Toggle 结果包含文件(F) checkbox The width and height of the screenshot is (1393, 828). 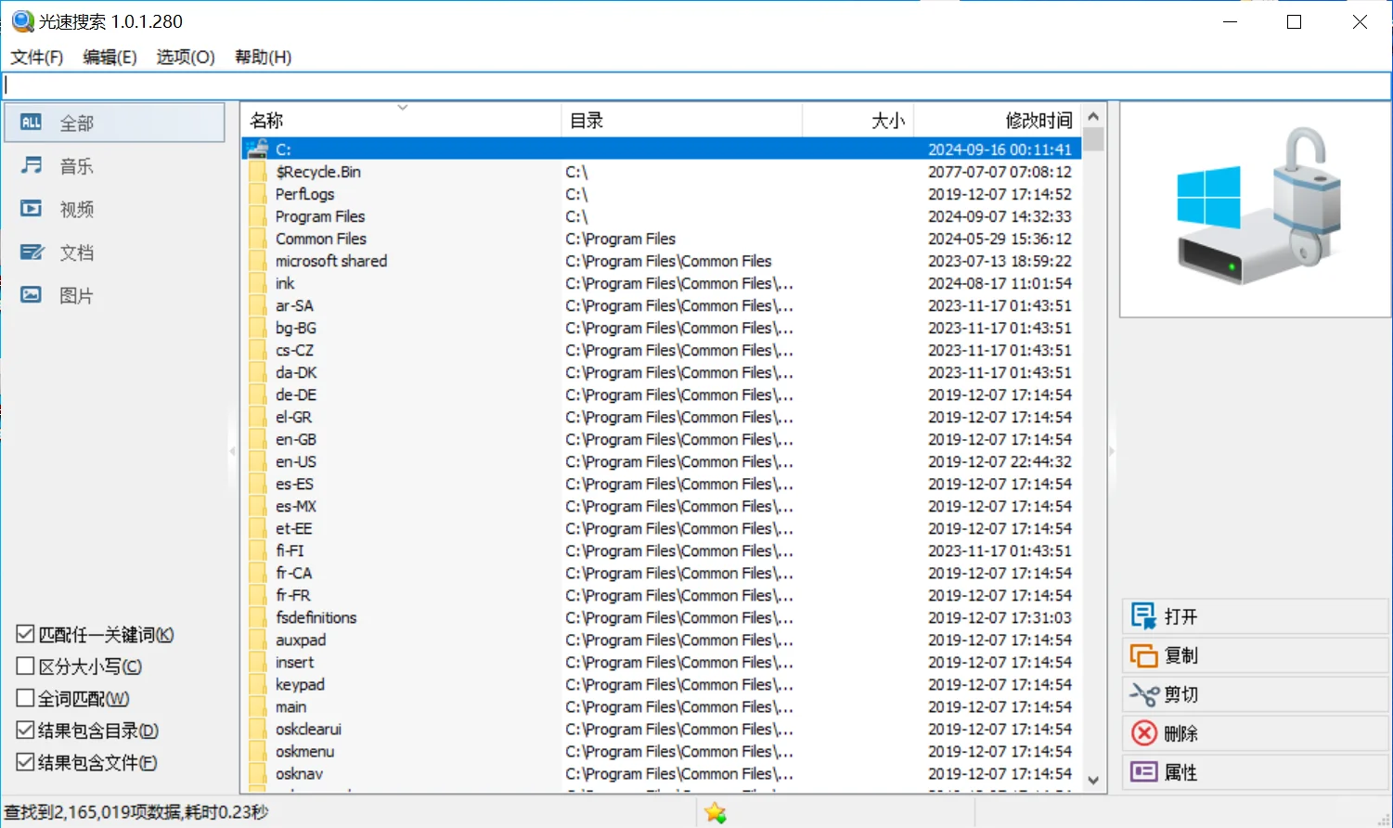[26, 762]
